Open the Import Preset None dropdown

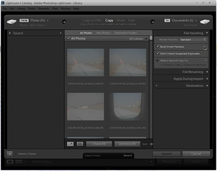(x=128, y=155)
